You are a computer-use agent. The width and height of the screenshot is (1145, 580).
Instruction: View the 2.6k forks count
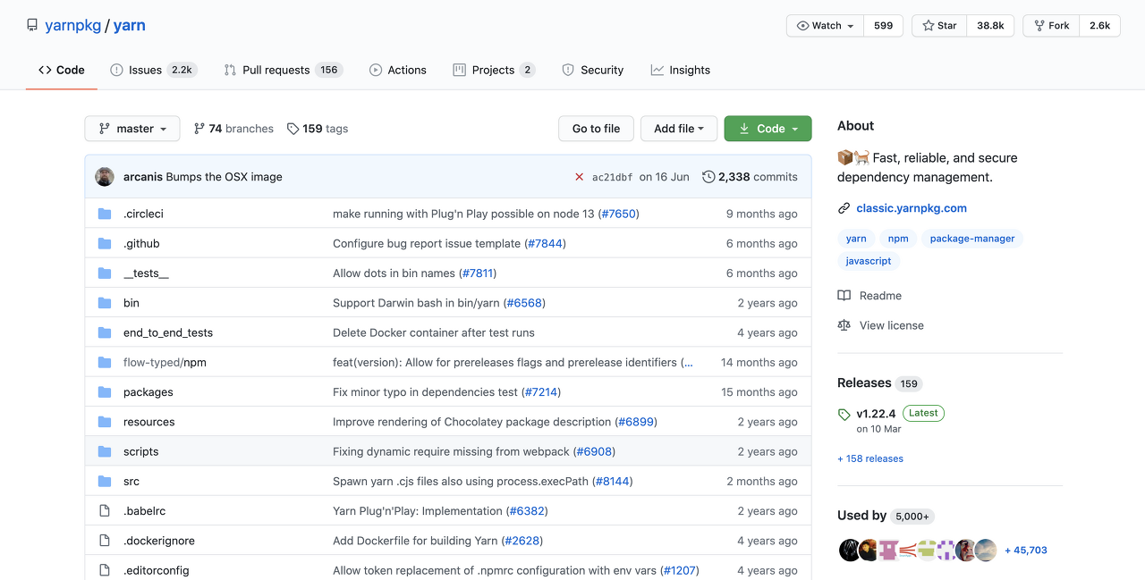1099,26
